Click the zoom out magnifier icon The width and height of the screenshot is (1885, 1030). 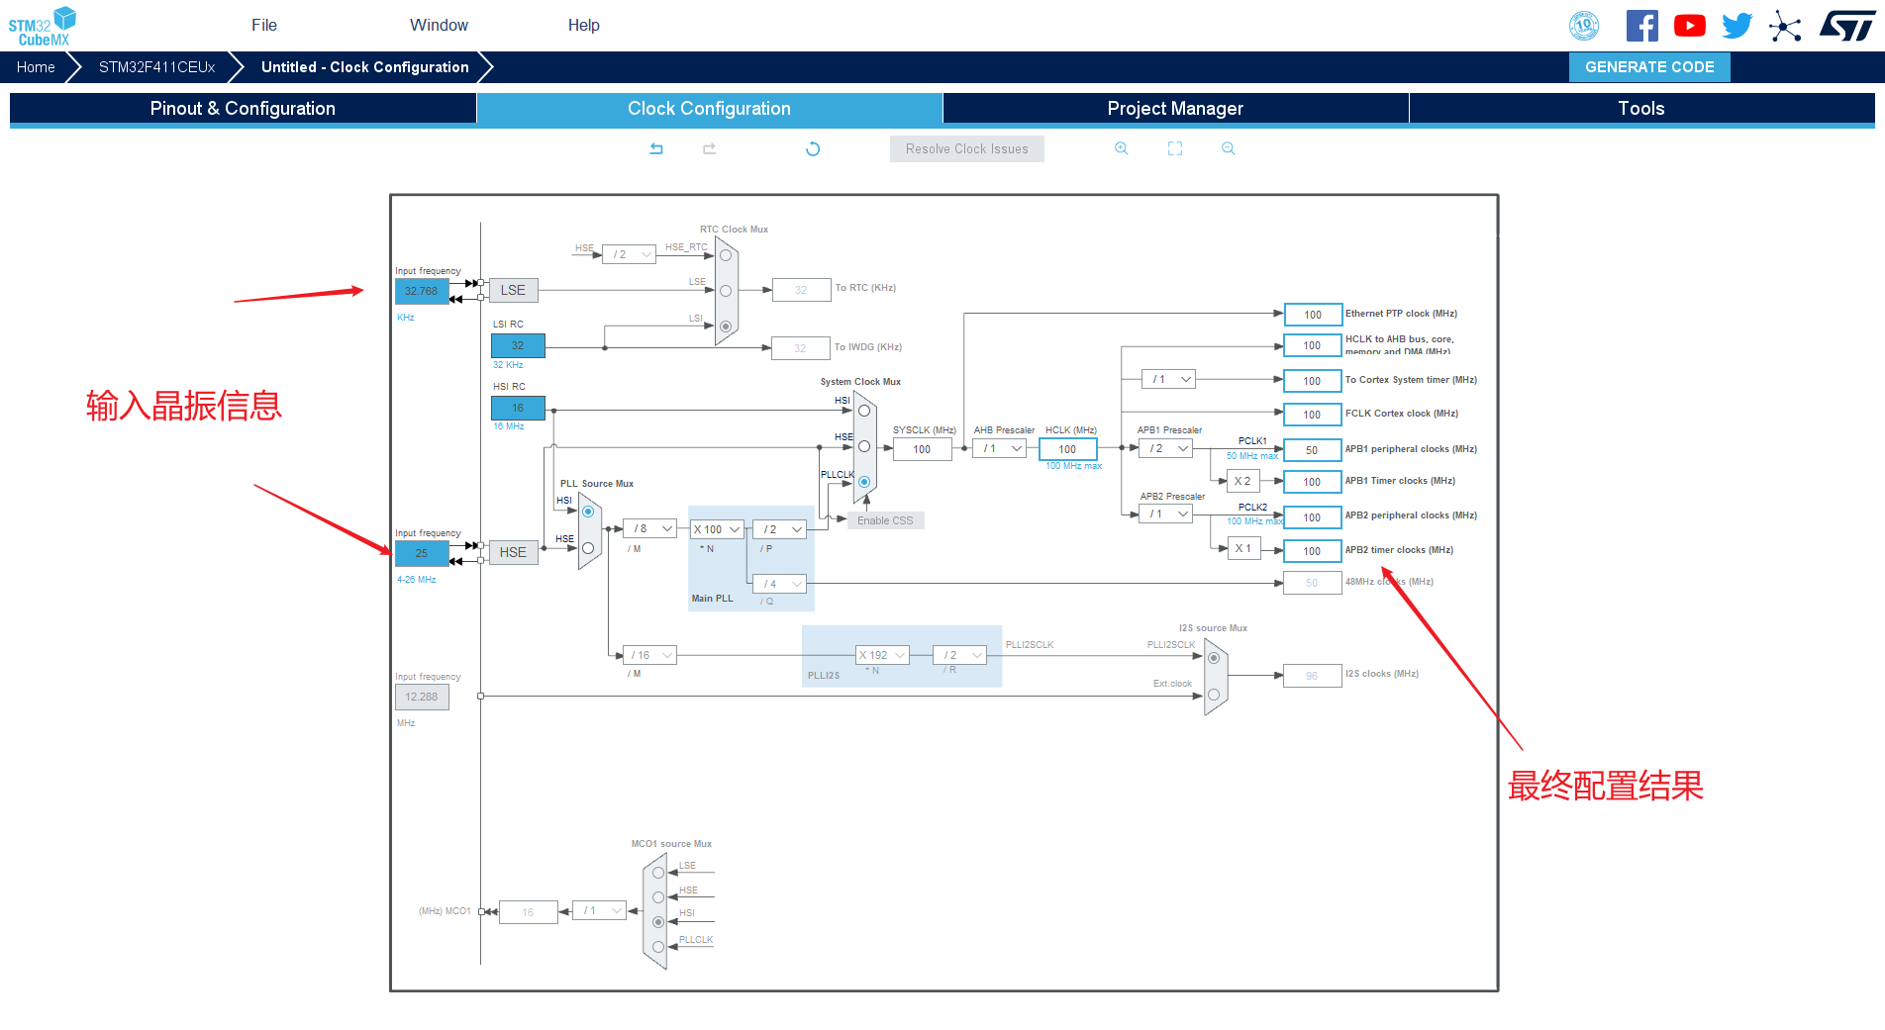[x=1229, y=148]
